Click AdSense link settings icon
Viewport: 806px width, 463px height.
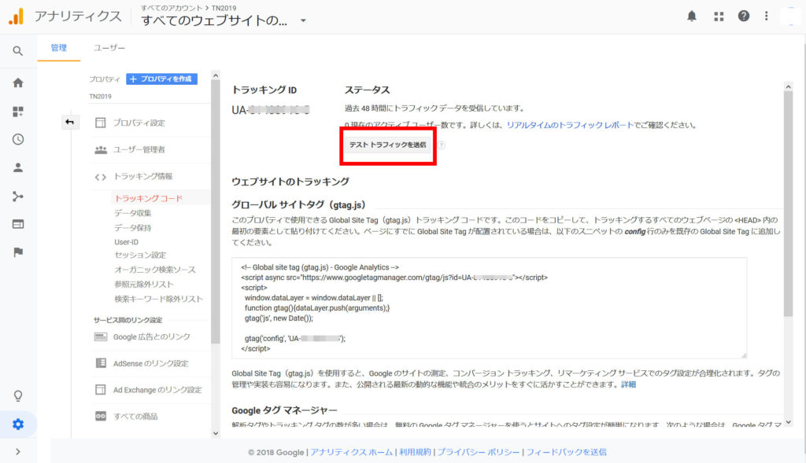(x=101, y=363)
